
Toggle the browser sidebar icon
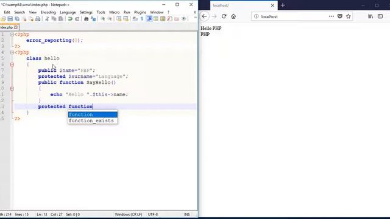tap(380, 16)
